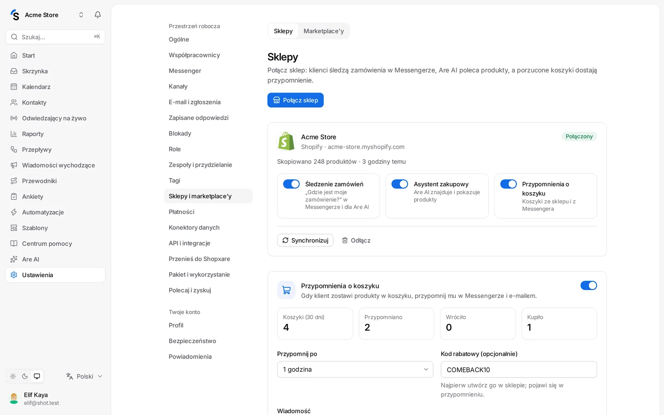This screenshot has width=664, height=415.
Task: Disable cart reminders section switch
Action: pos(588,286)
